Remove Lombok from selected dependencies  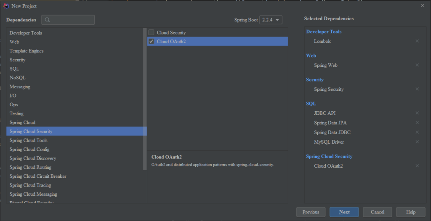[417, 41]
